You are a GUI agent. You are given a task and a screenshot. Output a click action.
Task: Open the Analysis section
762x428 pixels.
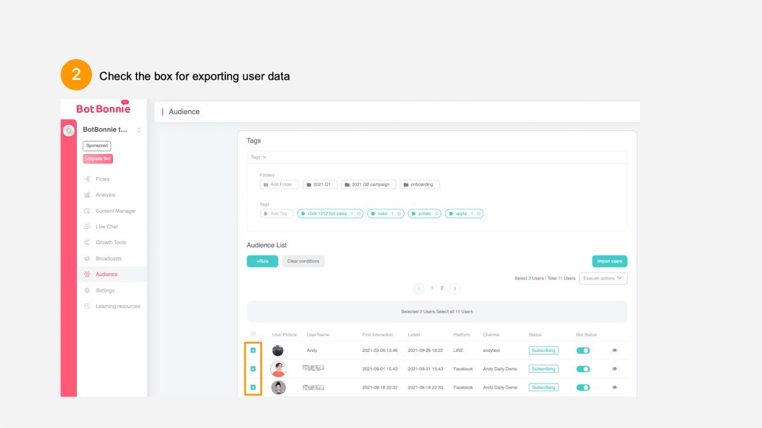pos(105,195)
